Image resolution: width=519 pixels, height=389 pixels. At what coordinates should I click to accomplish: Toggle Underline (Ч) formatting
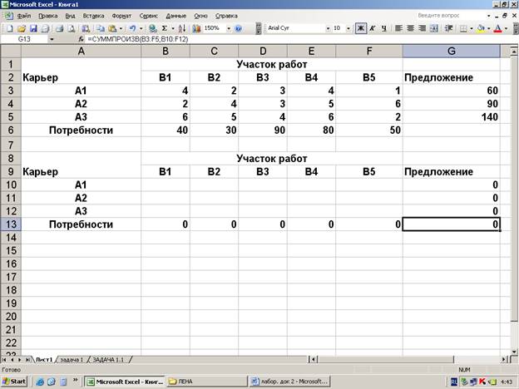[384, 28]
